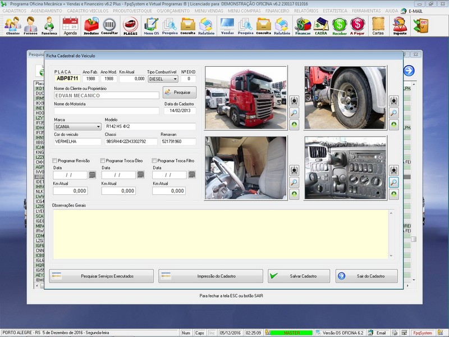Click the Produtos toolbar icon
This screenshot has width=449, height=337.
click(x=91, y=26)
